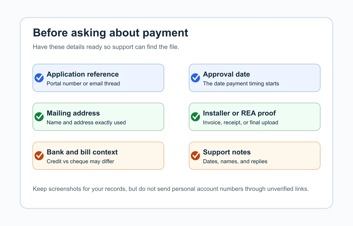The image size is (353, 226).
Task: Click the 'Before asking about payment' title
Action: [110, 33]
